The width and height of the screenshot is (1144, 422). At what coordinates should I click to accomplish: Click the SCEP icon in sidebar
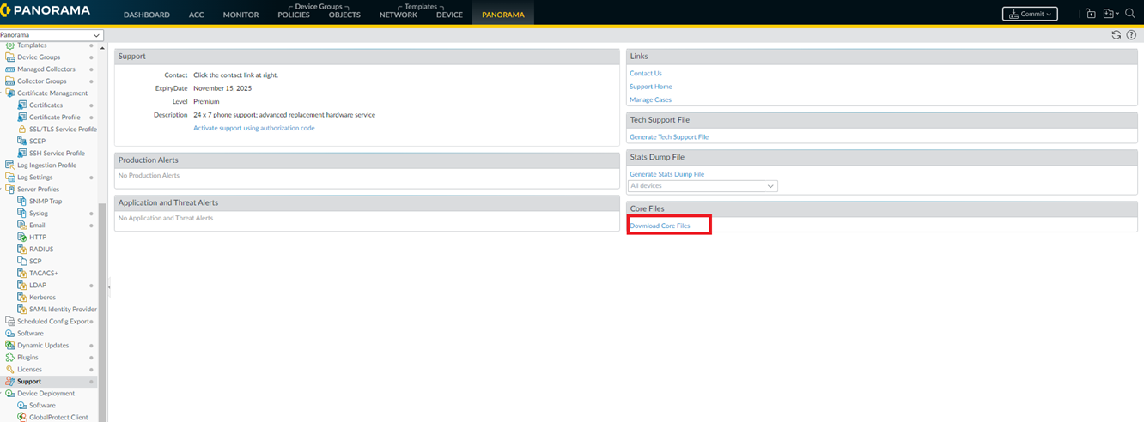[22, 142]
